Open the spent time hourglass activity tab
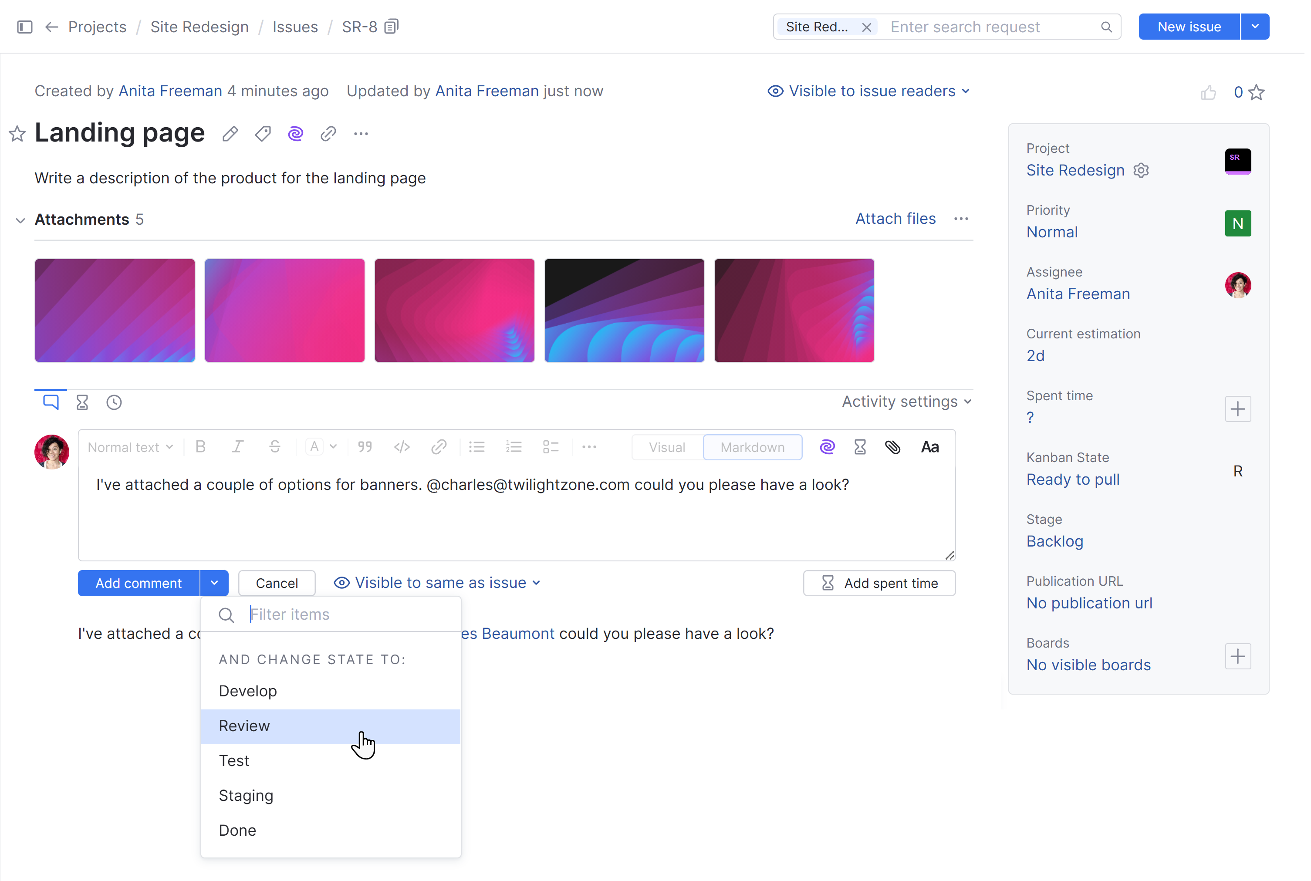The image size is (1311, 881). coord(82,402)
